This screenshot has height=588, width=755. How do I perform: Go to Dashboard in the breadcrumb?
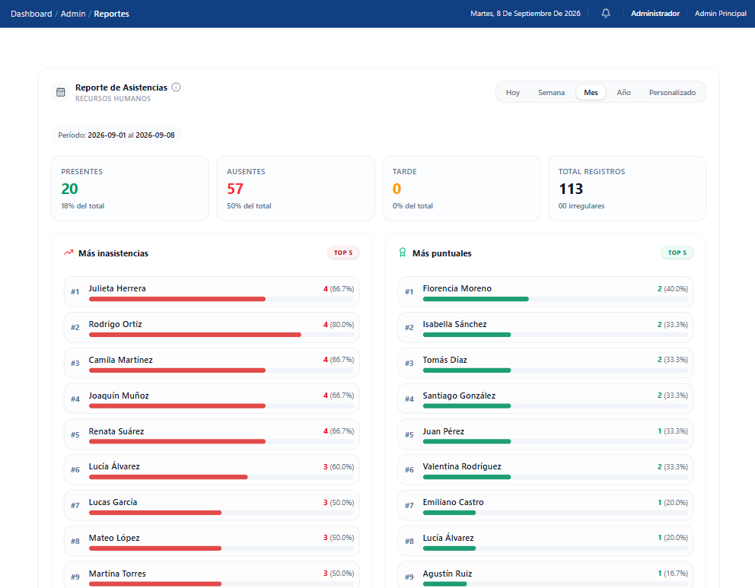[31, 14]
